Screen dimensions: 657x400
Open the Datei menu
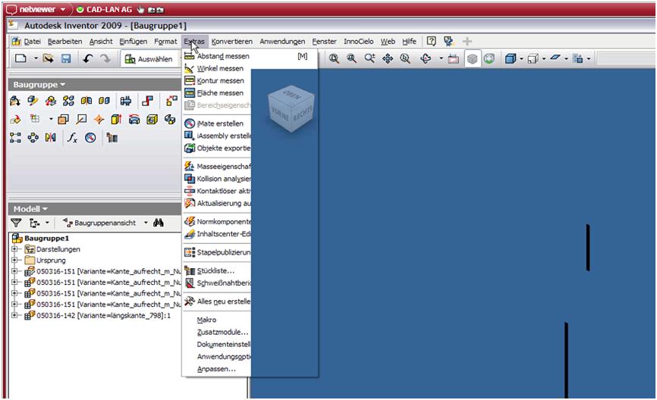[x=33, y=42]
